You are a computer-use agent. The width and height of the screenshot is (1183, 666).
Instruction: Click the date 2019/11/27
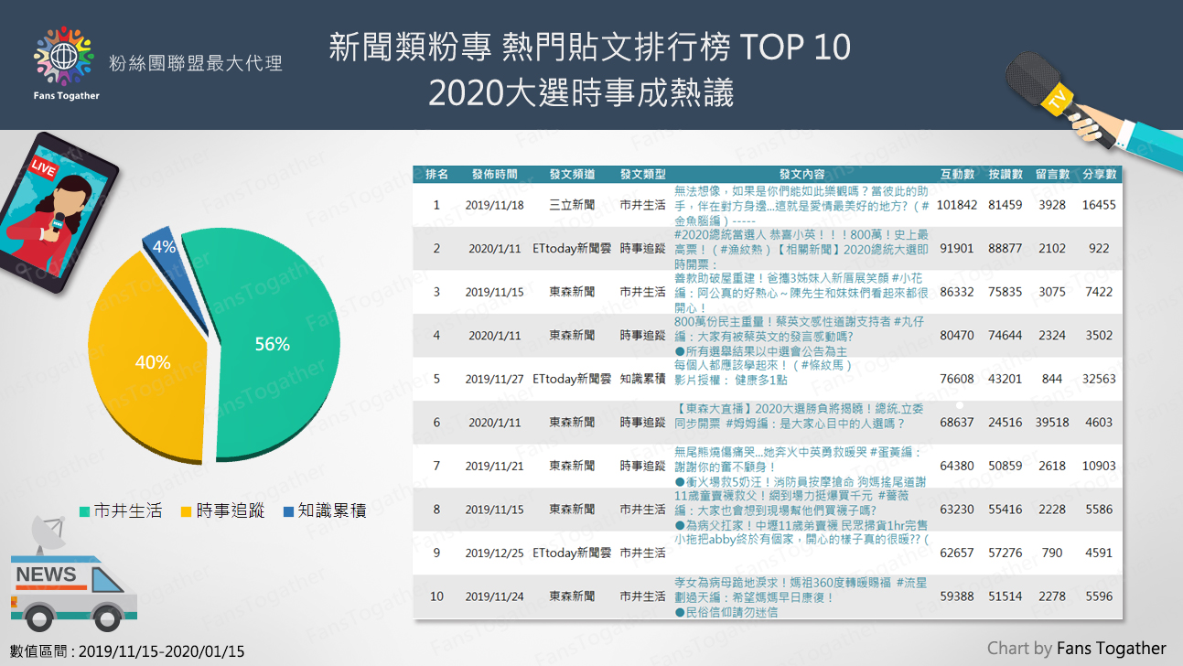[495, 379]
